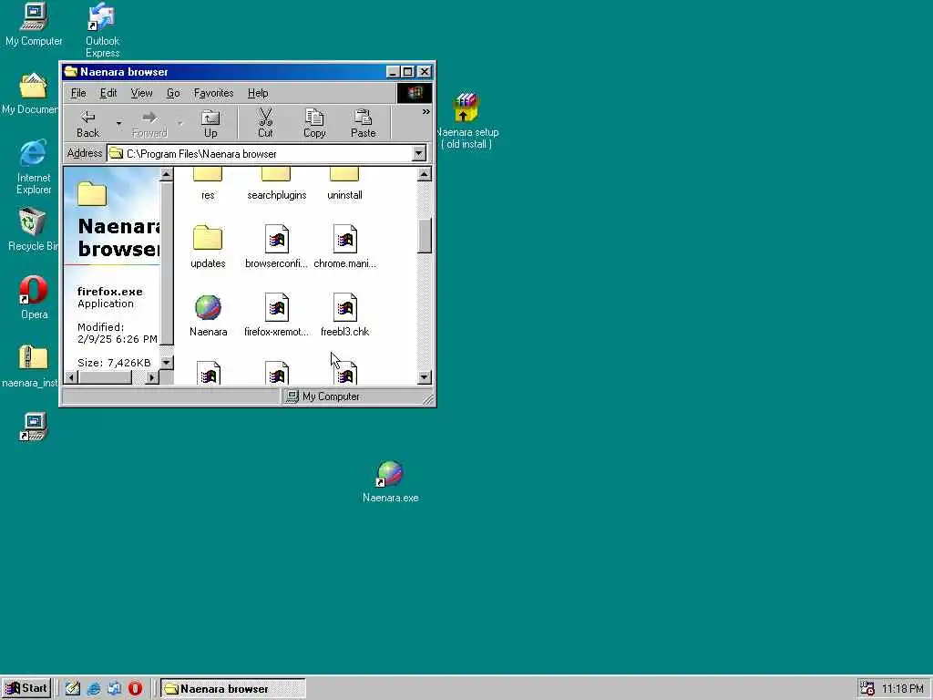
Task: Open the Go menu
Action: click(173, 93)
